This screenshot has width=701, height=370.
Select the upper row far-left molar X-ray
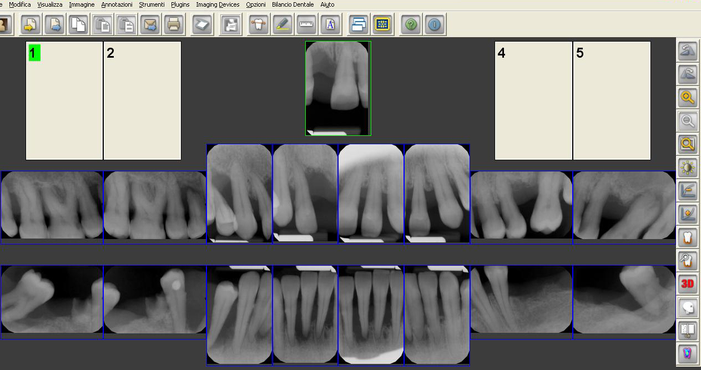coord(52,207)
